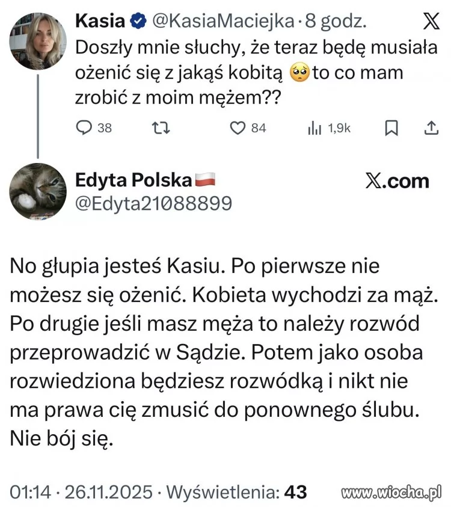Like Kasia's tweet with the heart icon
The width and height of the screenshot is (451, 507).
239,128
